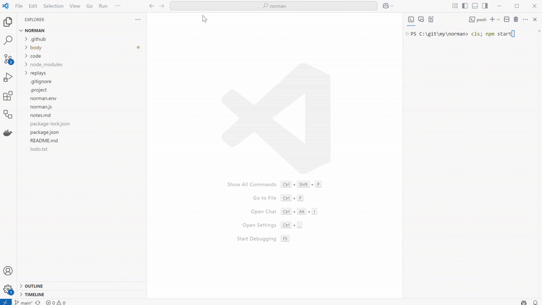Open the Selection menu
542x305 pixels.
pos(54,6)
